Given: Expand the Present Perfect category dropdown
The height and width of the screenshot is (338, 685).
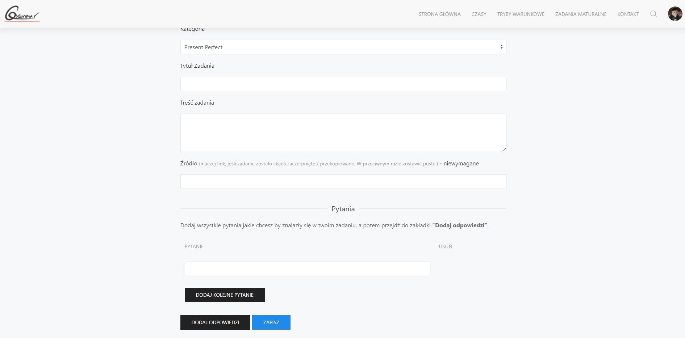Looking at the screenshot, I should pos(343,47).
